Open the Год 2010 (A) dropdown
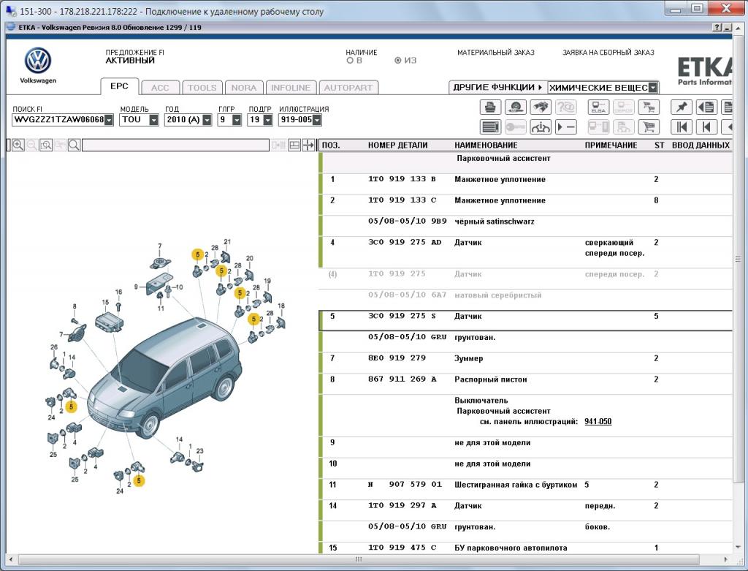 pos(207,120)
